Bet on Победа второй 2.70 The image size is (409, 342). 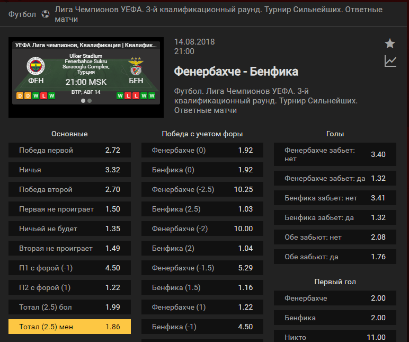(69, 189)
